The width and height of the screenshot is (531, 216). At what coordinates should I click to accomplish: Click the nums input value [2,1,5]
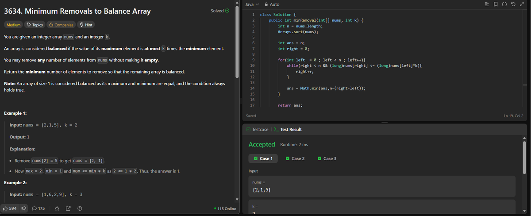pyautogui.click(x=262, y=189)
